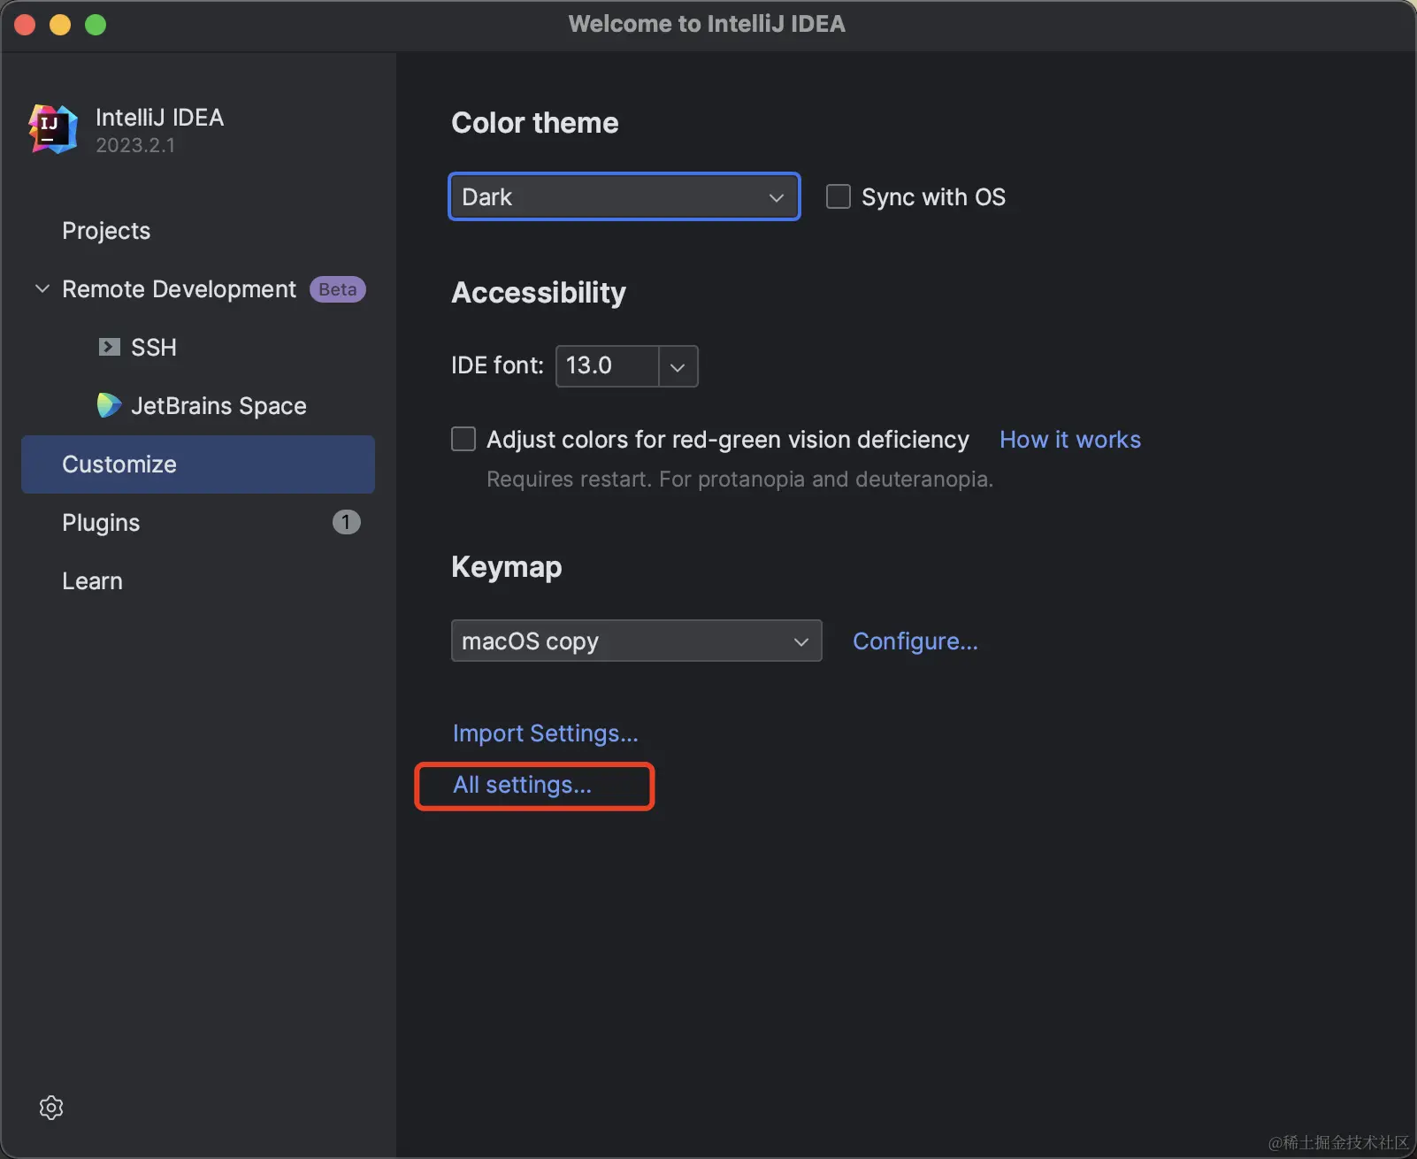Enable red-green vision deficiency color adjustment
Screen dimensions: 1417x1159
pos(463,439)
